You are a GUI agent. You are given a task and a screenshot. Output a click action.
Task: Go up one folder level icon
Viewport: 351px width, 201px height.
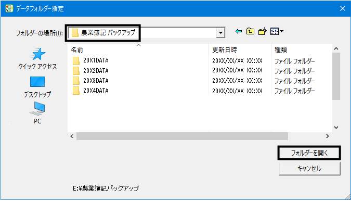coord(250,31)
